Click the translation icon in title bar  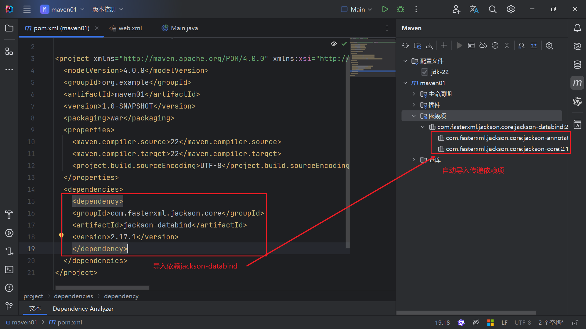[474, 9]
